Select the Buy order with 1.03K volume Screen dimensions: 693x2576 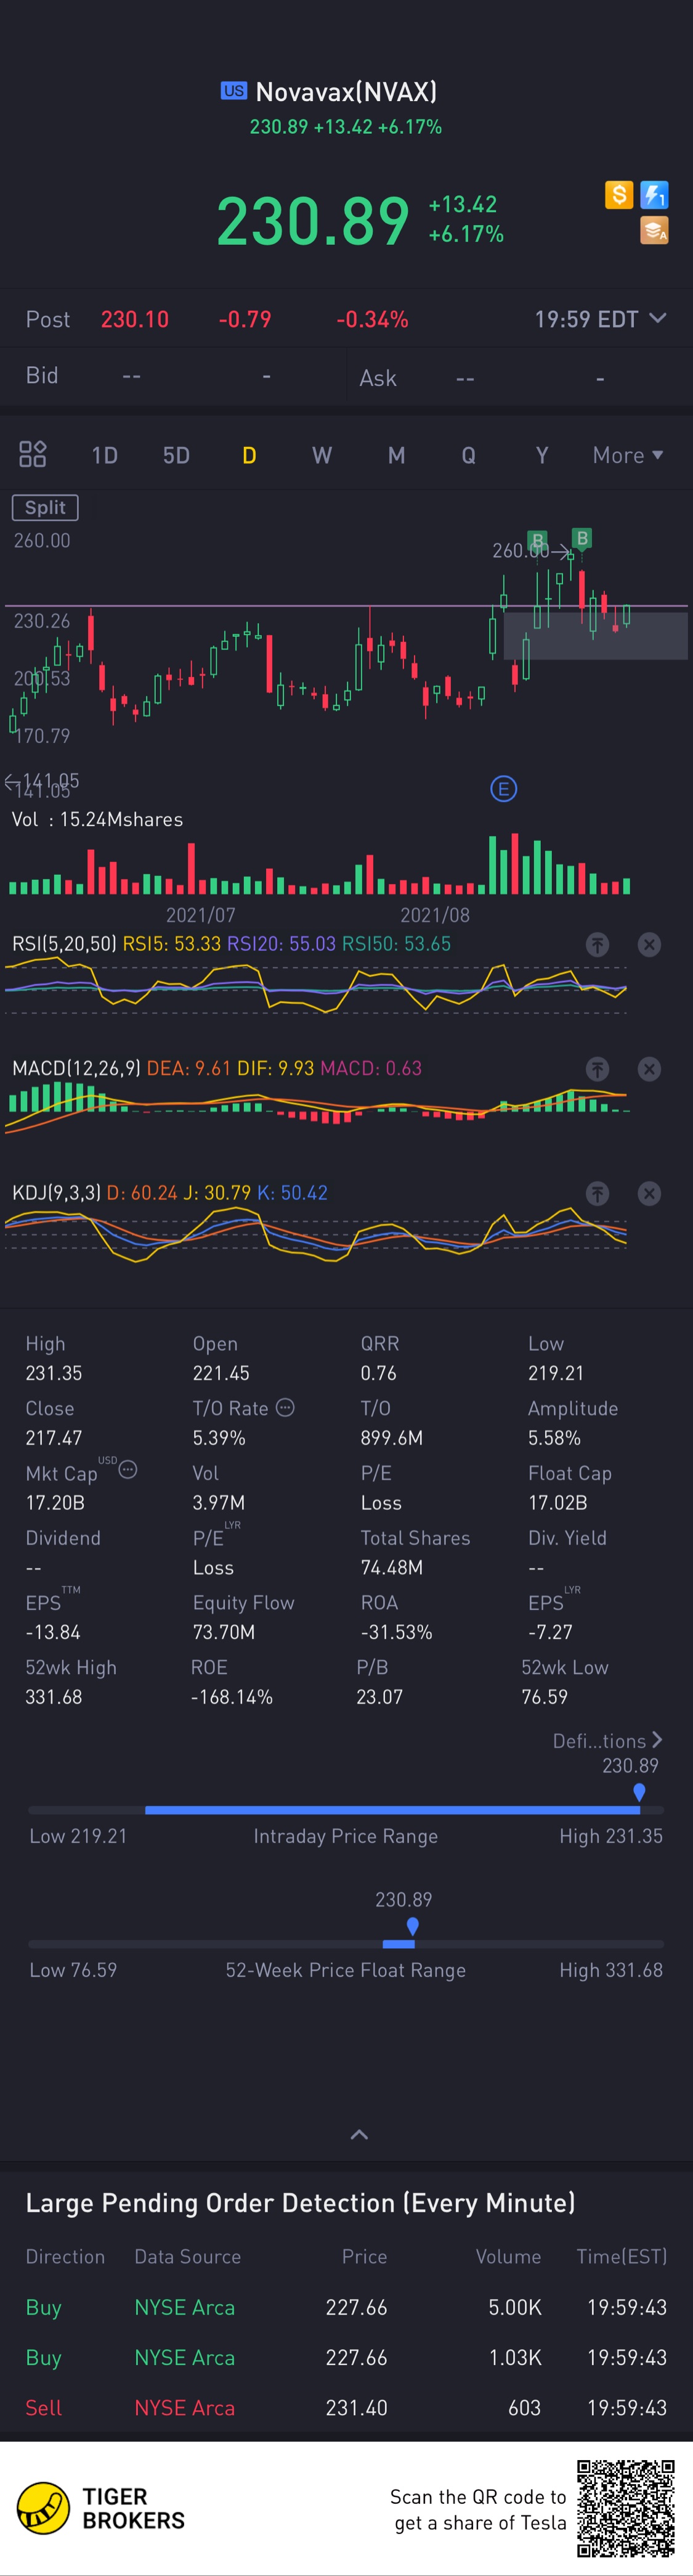click(x=346, y=2357)
